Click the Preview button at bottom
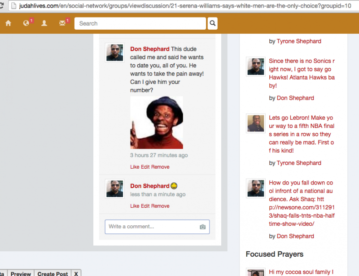The image size is (359, 276). coord(21,273)
